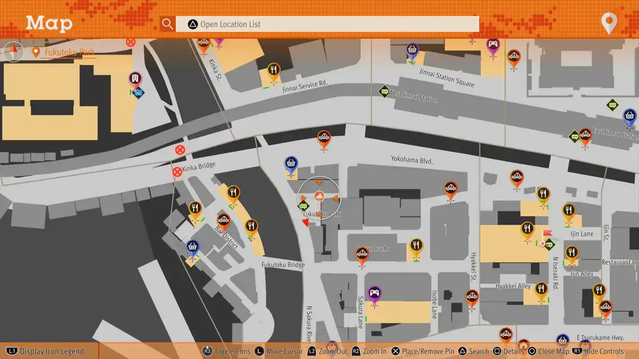Viewport: 639px width, 359px height.
Task: Click the purple gamepad marker by Sakura Lane
Action: pyautogui.click(x=374, y=293)
